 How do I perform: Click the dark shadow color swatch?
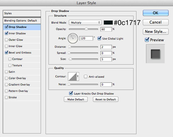[x=108, y=23]
